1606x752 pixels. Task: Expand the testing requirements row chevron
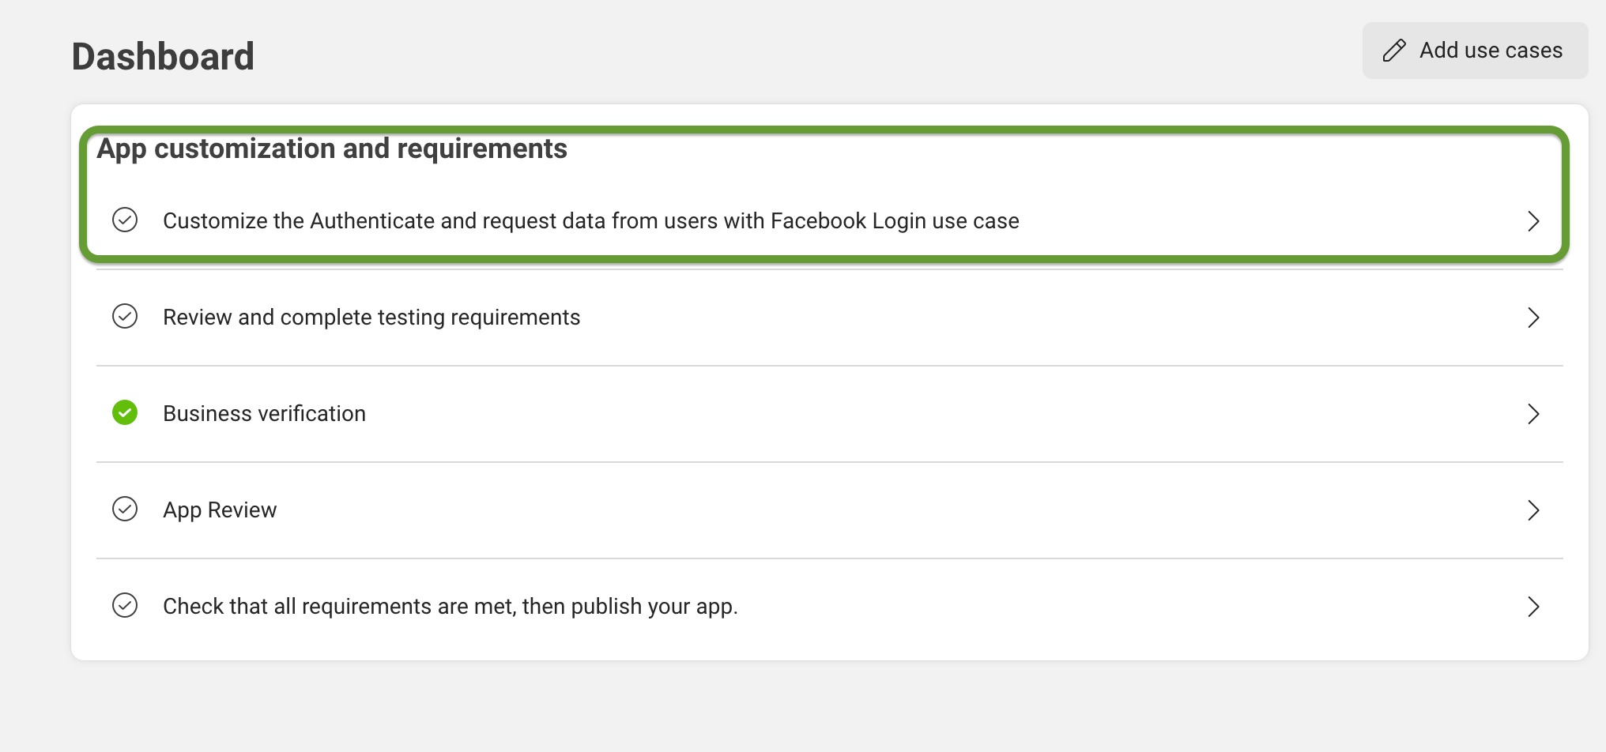click(1533, 318)
